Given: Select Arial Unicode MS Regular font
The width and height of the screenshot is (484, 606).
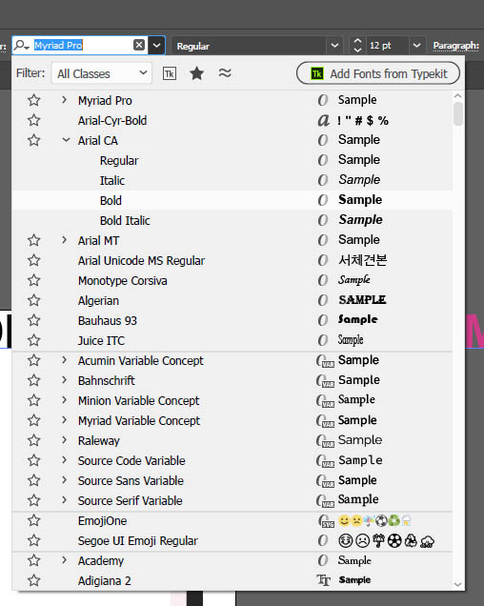Looking at the screenshot, I should click(141, 260).
